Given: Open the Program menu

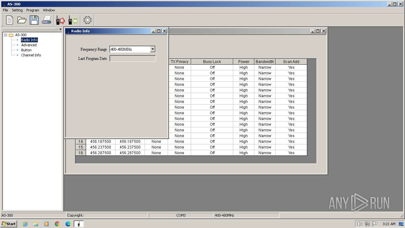Looking at the screenshot, I should point(33,10).
